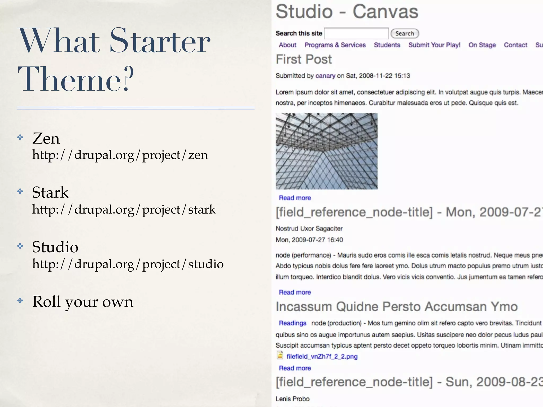The width and height of the screenshot is (543, 407).
Task: Click the Zen bullet title
Action: 46,138
